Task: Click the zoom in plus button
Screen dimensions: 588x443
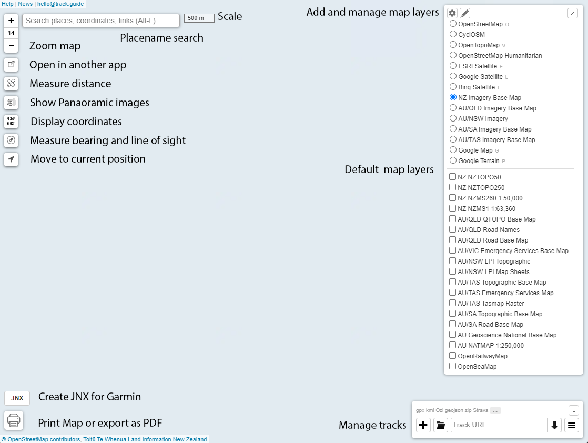Action: (11, 21)
